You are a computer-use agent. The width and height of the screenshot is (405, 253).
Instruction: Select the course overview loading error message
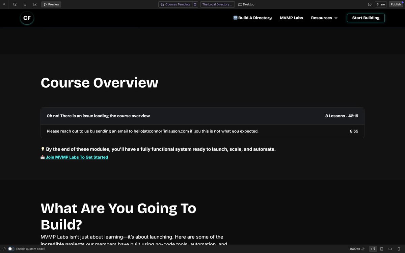tap(98, 116)
